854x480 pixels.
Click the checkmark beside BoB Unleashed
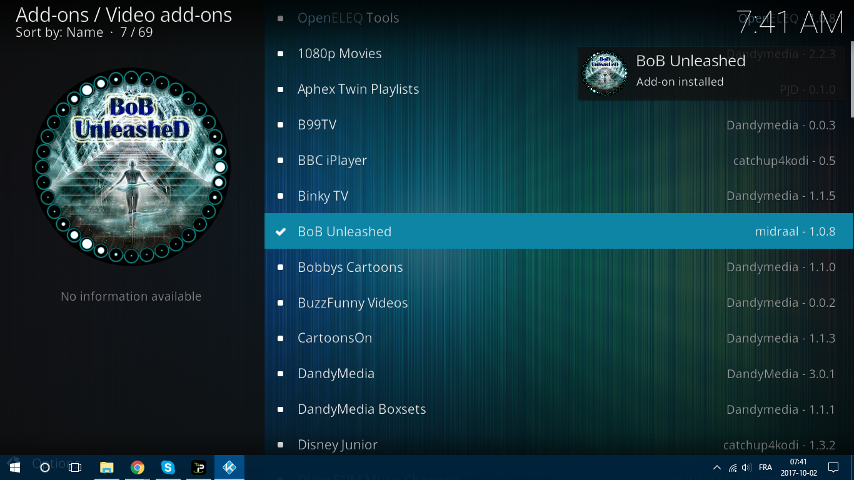pos(281,231)
